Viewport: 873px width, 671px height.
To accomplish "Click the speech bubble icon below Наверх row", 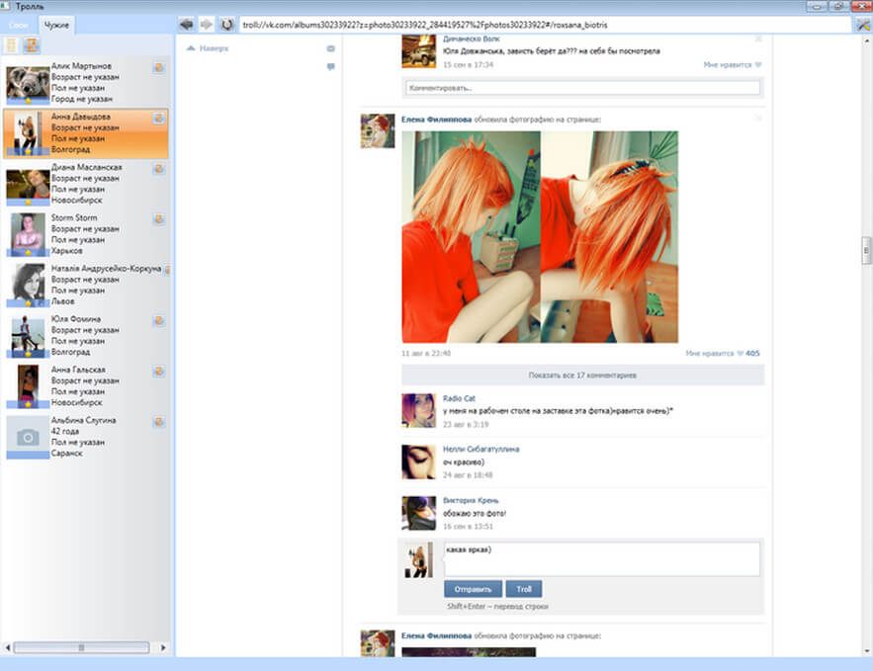I will coord(331,67).
